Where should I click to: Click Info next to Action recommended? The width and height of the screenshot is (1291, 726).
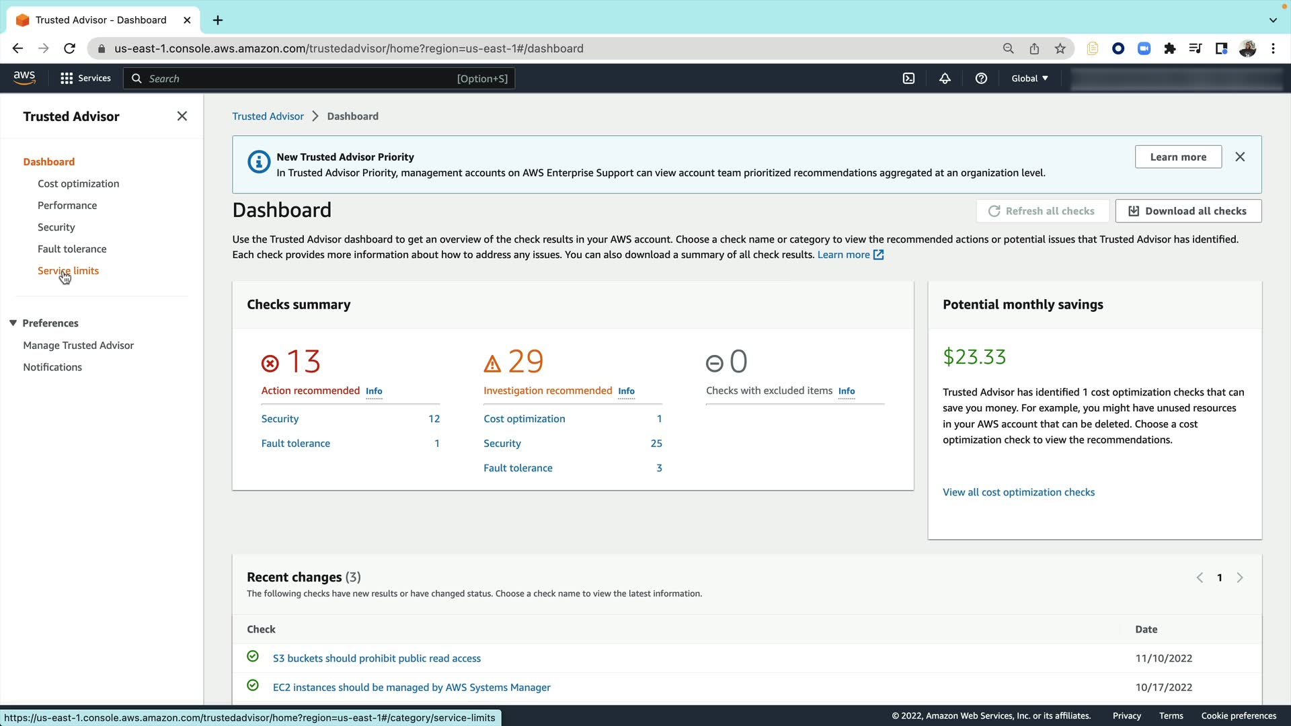[374, 391]
